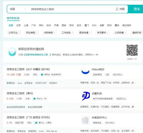
Task: Open 其它城市 city list
Action: pos(127,25)
